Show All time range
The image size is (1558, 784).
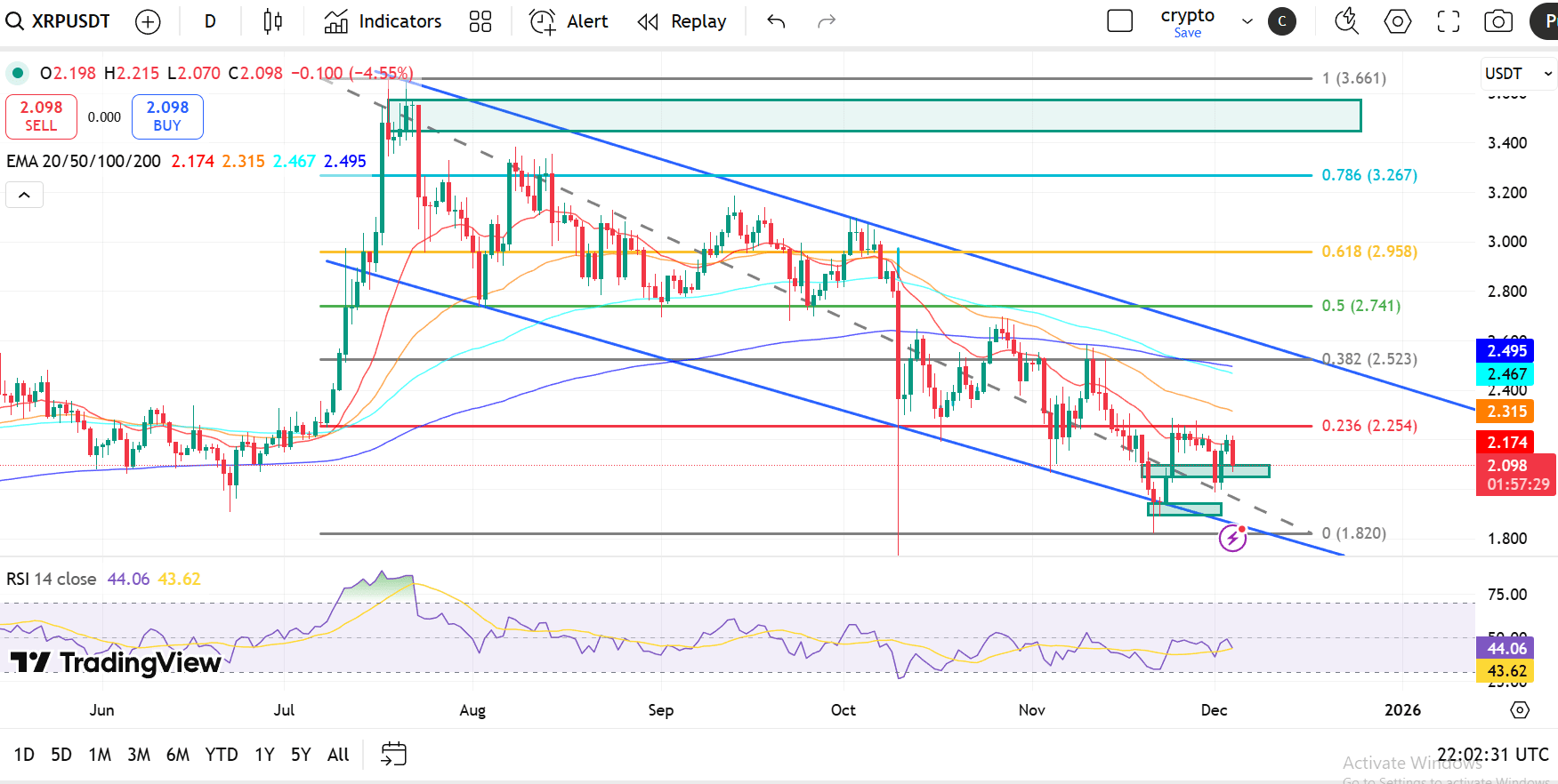(338, 755)
